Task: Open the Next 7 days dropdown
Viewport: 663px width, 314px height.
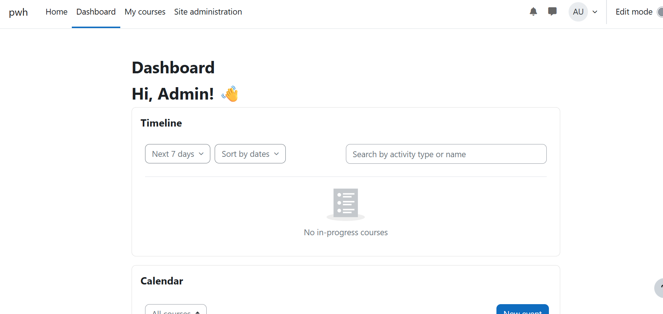Action: 178,154
